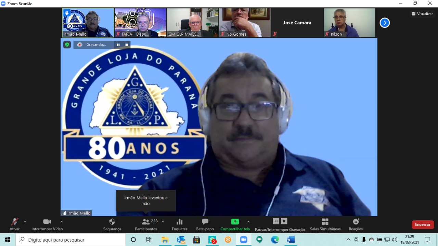Expand audio options arrow beside Ativar
438x246 pixels.
(25, 222)
